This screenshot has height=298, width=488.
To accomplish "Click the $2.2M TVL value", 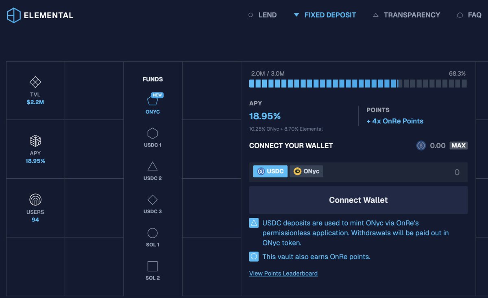I will tap(35, 102).
